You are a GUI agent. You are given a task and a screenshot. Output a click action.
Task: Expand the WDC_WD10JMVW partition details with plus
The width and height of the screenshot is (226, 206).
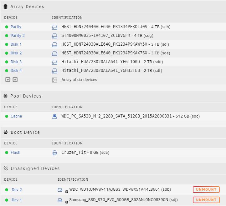tap(67, 192)
